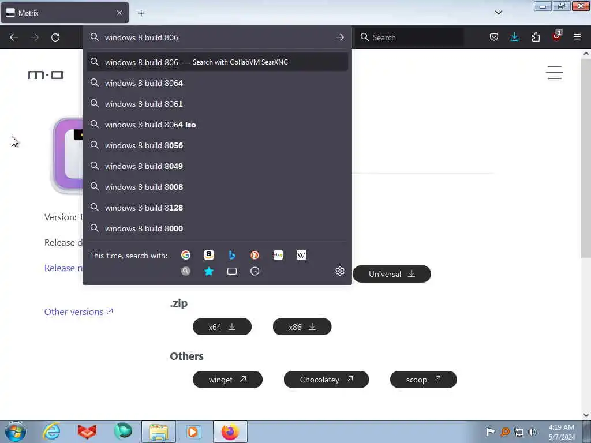
Task: Download the x64 zip package
Action: (x=222, y=326)
